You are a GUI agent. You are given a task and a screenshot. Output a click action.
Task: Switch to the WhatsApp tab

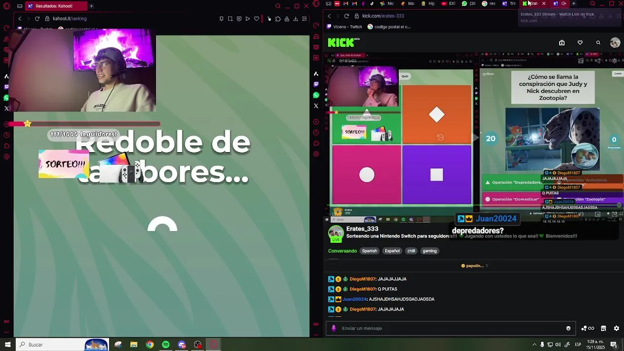coord(468,3)
